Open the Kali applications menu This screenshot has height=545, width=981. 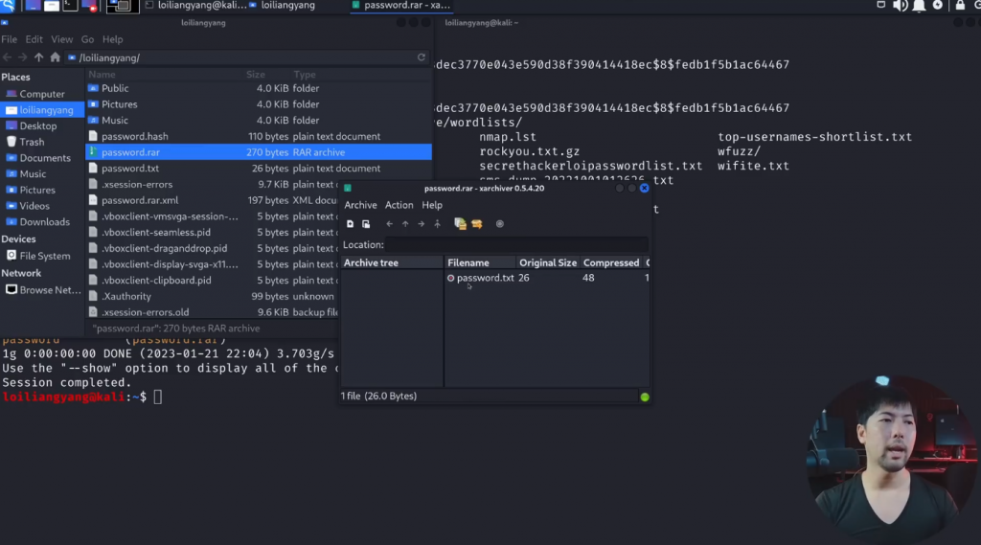pyautogui.click(x=9, y=6)
